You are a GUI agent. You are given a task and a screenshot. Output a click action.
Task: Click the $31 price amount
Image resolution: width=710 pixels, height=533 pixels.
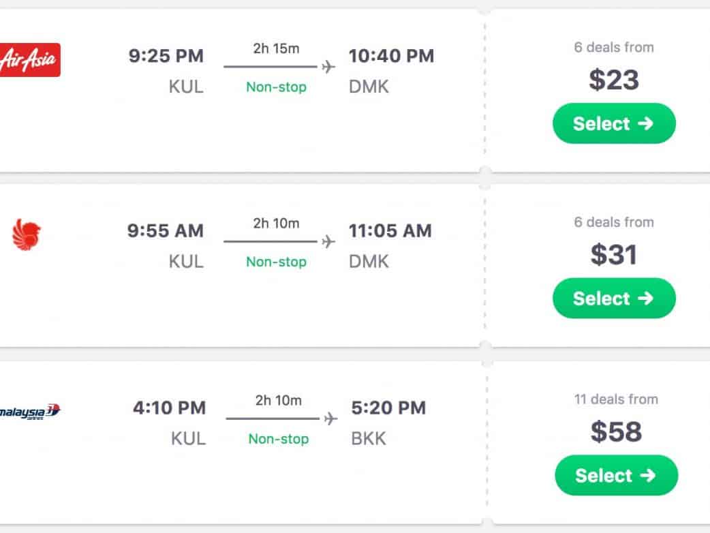tap(613, 254)
